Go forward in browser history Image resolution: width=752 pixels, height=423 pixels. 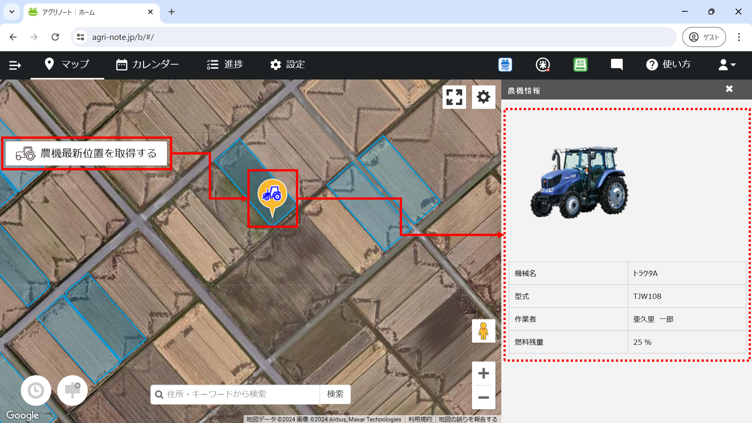tap(34, 37)
